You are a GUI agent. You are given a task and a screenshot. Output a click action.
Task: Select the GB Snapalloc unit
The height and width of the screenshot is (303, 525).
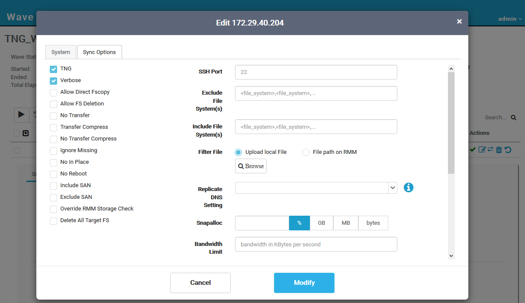pos(322,223)
